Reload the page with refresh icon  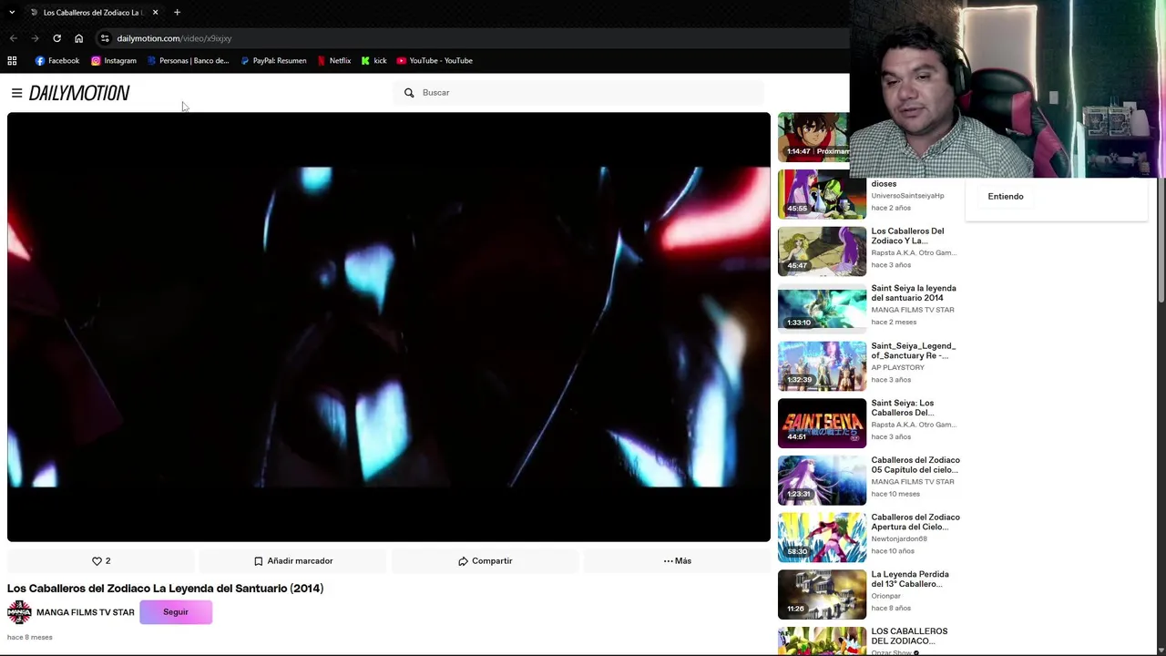tap(56, 38)
